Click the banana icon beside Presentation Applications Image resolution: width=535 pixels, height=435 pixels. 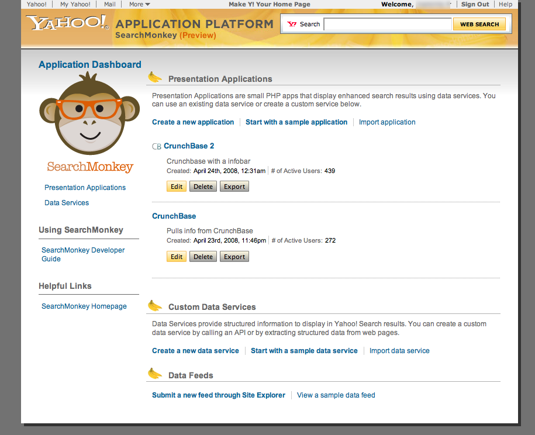[155, 77]
